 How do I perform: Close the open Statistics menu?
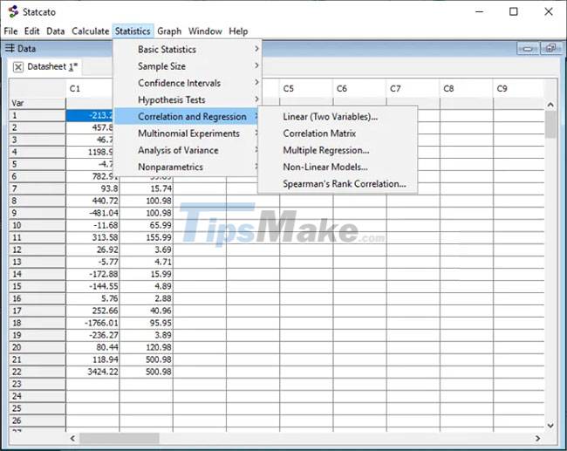pyautogui.click(x=133, y=31)
